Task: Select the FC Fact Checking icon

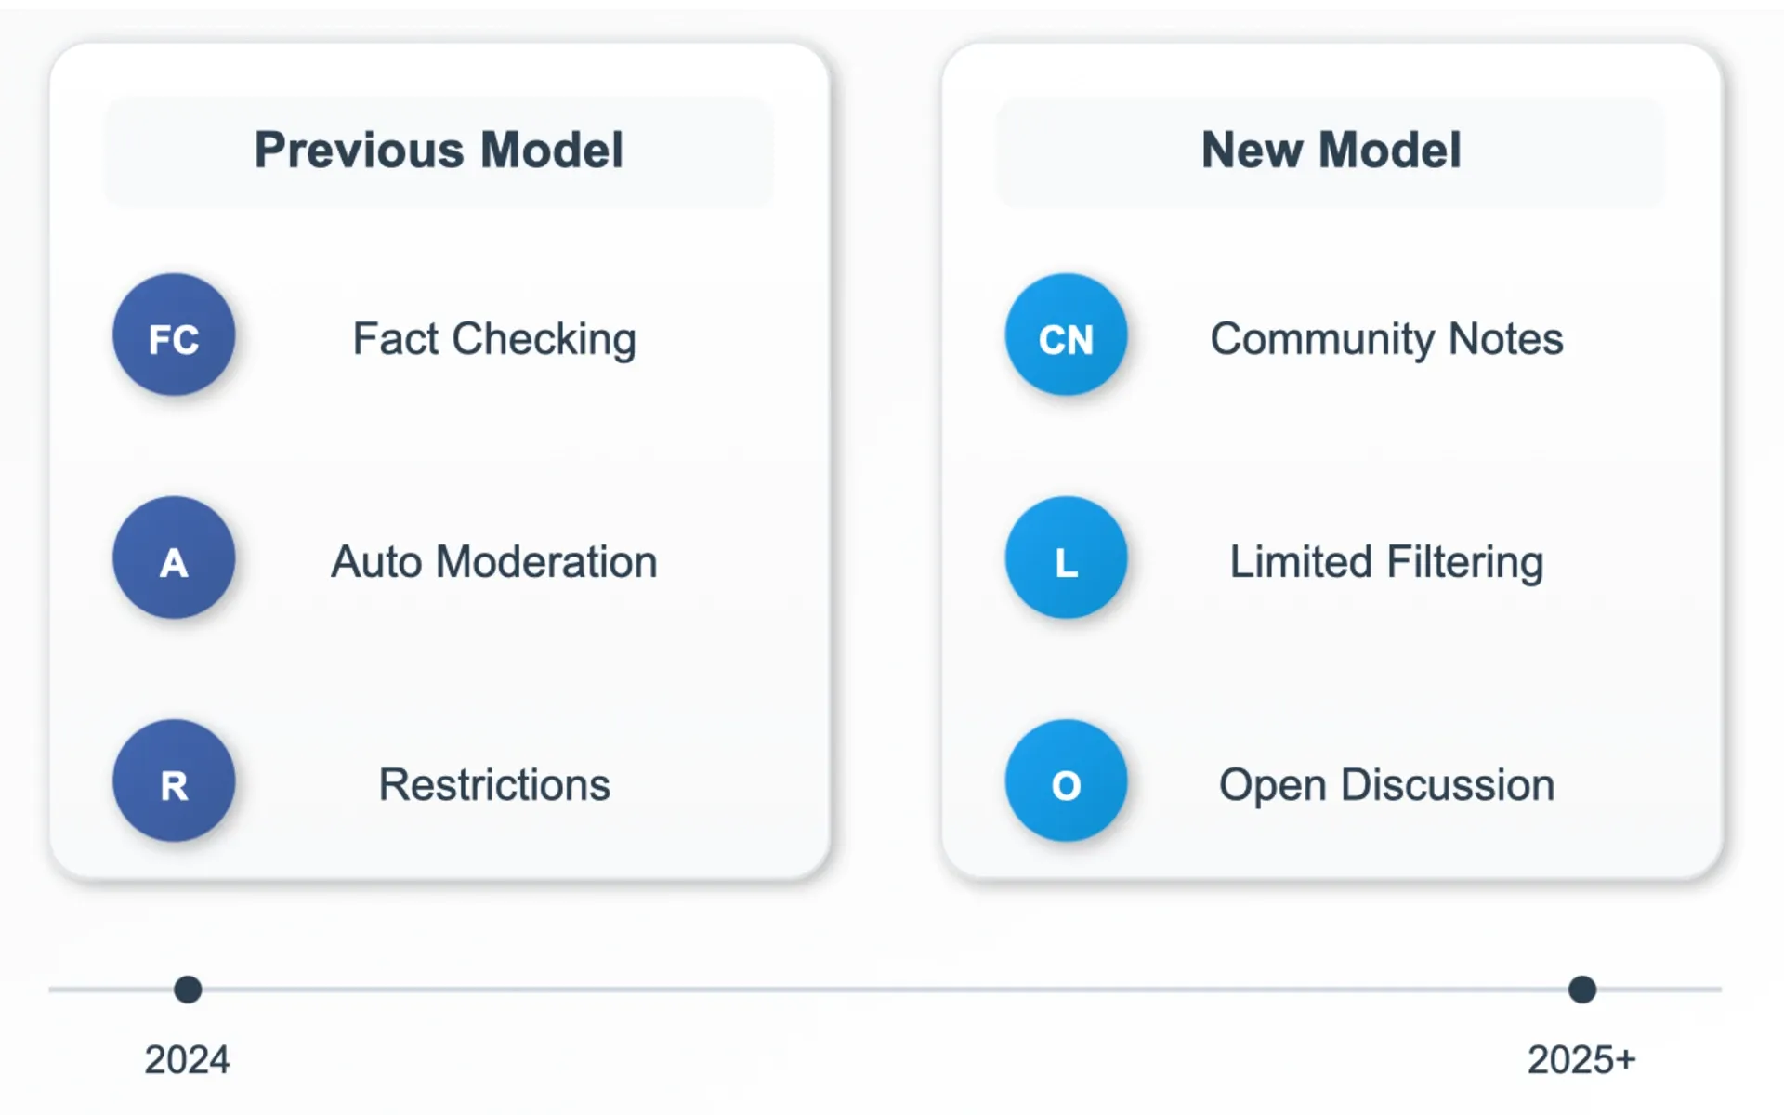Action: click(174, 336)
